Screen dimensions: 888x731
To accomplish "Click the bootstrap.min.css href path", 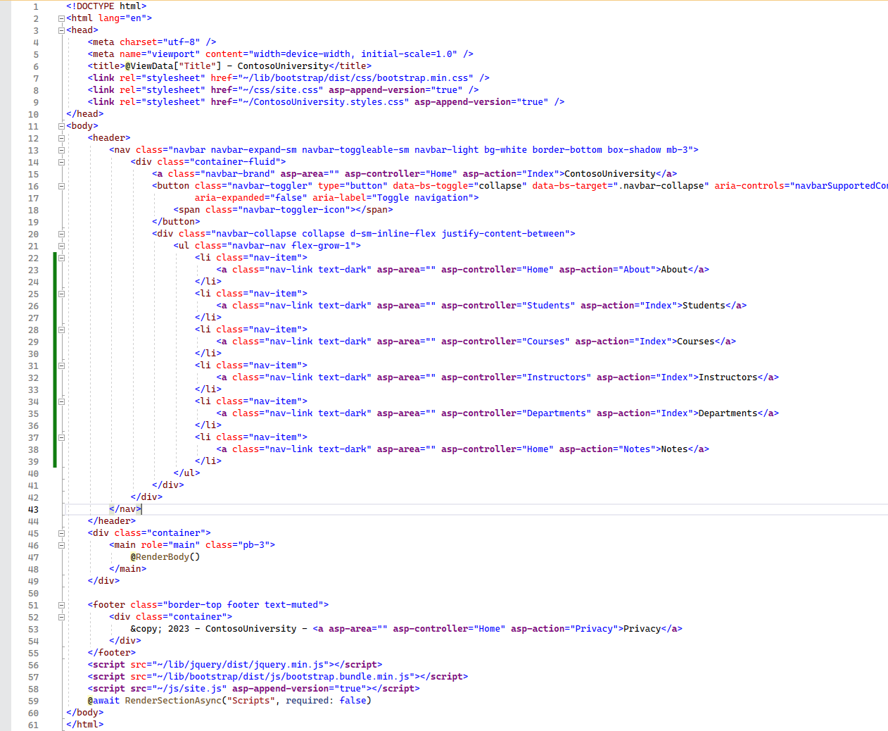I will tap(356, 78).
